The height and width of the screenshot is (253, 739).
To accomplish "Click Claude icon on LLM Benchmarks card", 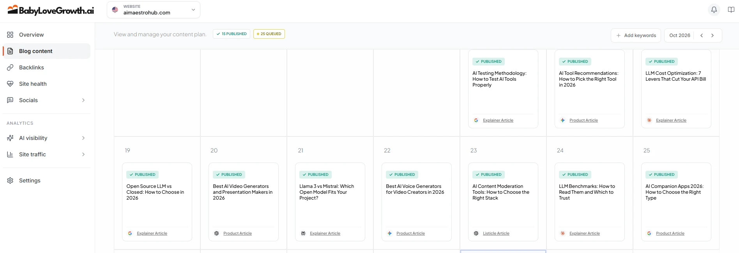I will (562, 234).
